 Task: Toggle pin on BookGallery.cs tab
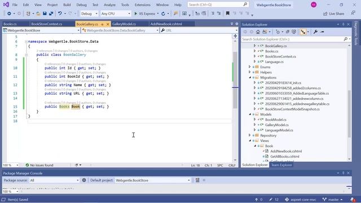click(x=102, y=24)
